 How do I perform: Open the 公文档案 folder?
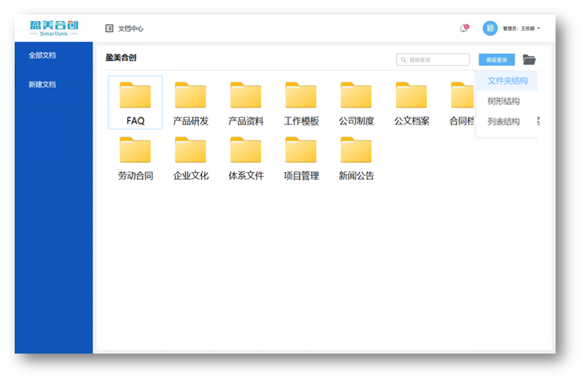point(411,103)
